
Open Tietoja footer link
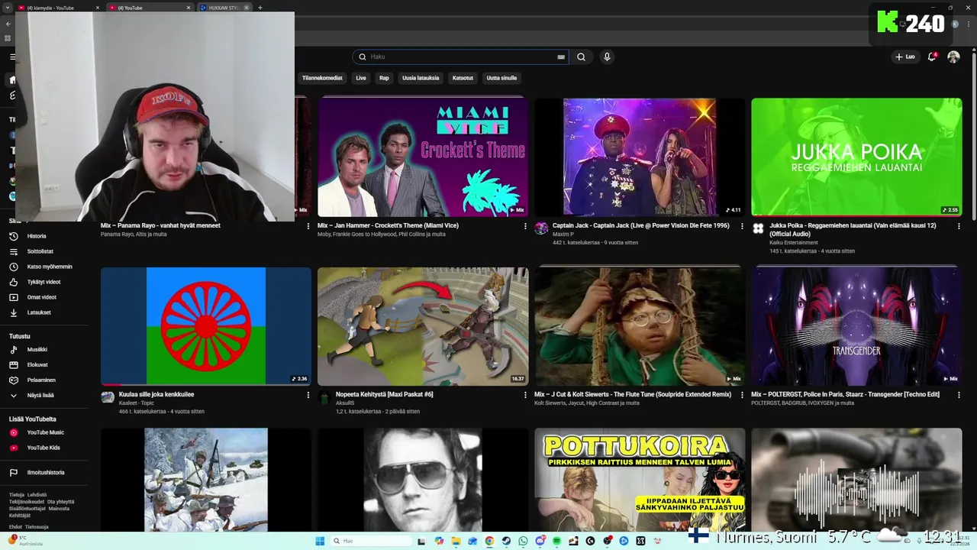coord(17,495)
